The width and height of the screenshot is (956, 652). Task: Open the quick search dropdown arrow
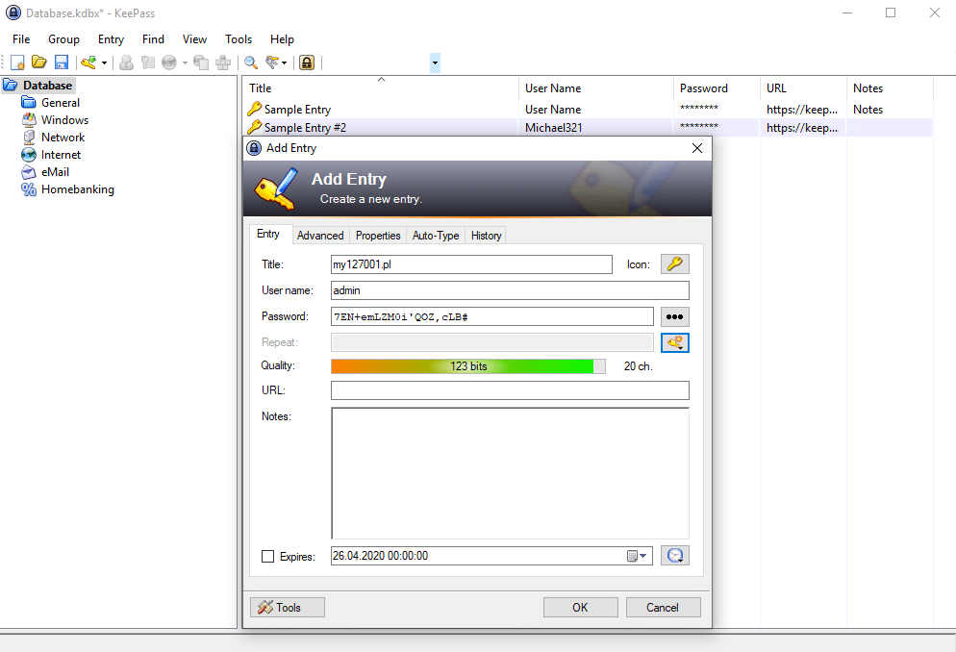click(x=435, y=63)
